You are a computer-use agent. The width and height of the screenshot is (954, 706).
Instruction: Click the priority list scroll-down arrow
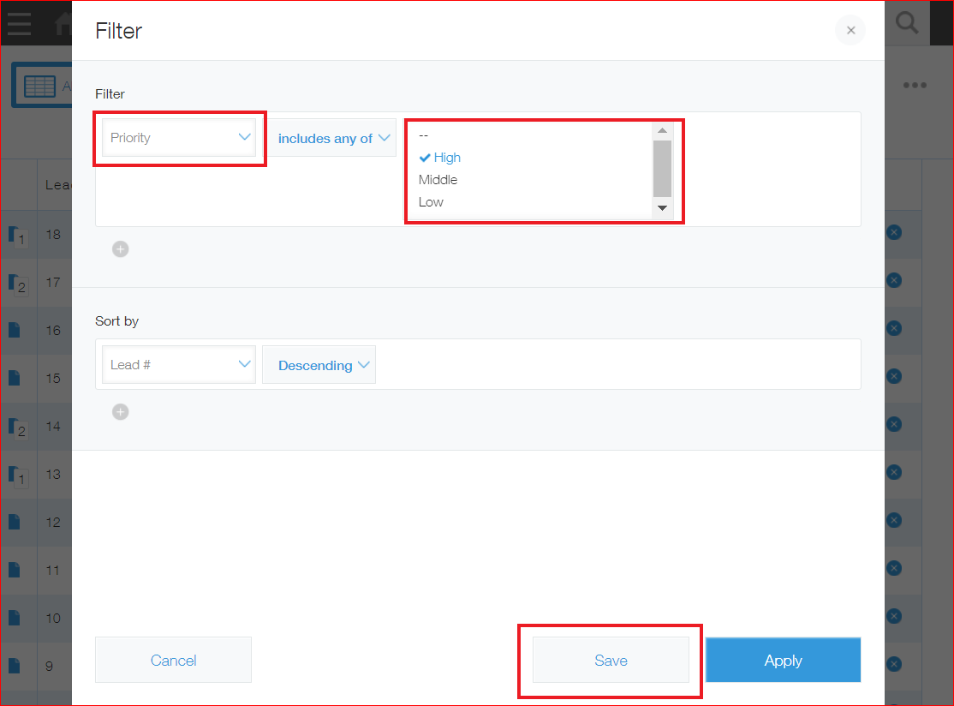662,208
